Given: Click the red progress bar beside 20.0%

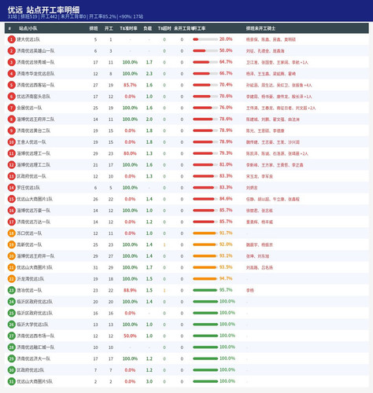Looking at the screenshot, I should [x=205, y=39].
